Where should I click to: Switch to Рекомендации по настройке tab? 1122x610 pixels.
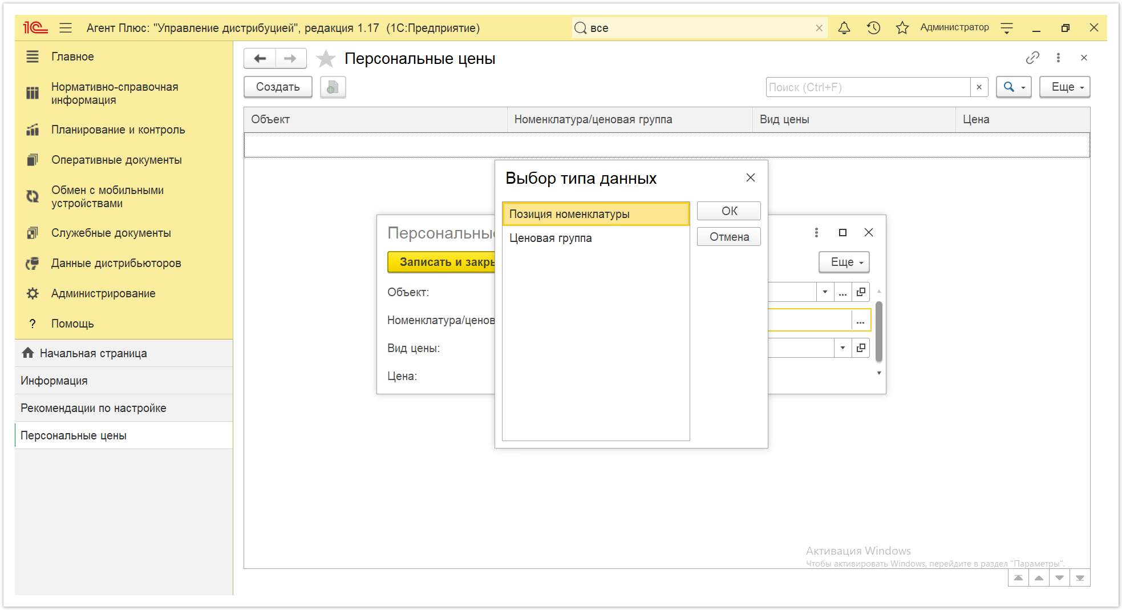124,408
